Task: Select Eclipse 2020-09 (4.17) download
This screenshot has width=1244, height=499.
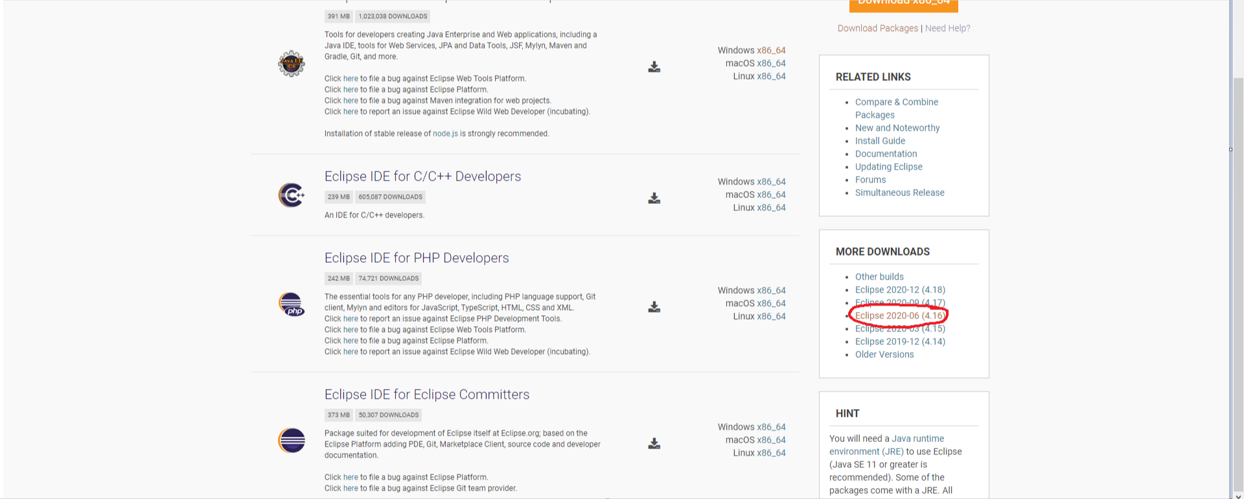Action: tap(900, 303)
